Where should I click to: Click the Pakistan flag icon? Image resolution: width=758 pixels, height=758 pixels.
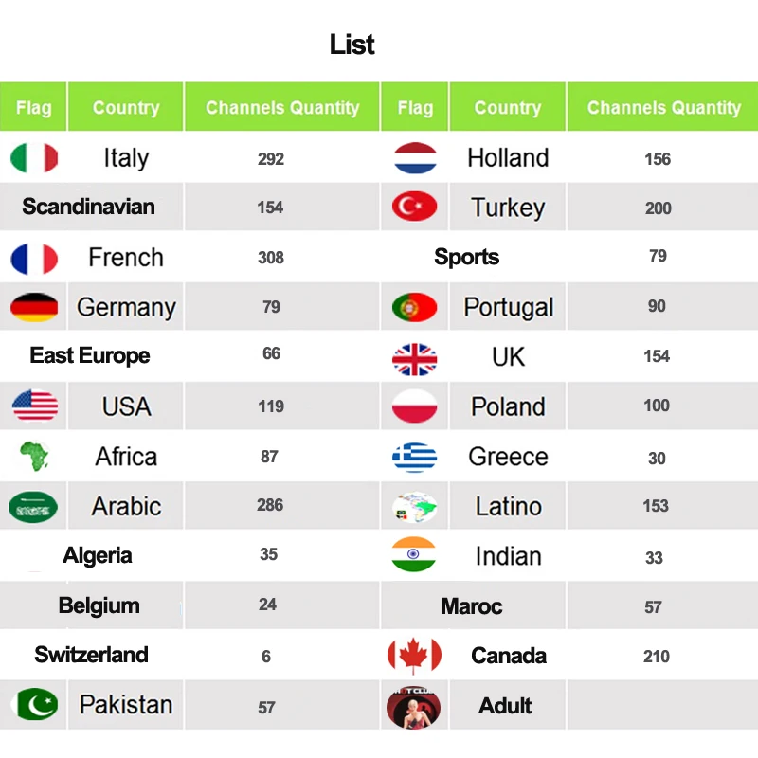tap(36, 704)
